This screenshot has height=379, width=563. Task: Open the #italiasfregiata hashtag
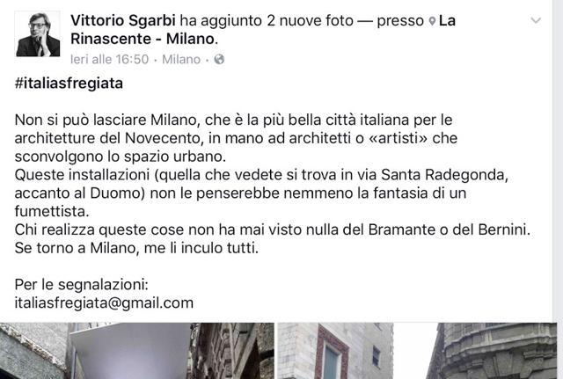click(x=69, y=84)
